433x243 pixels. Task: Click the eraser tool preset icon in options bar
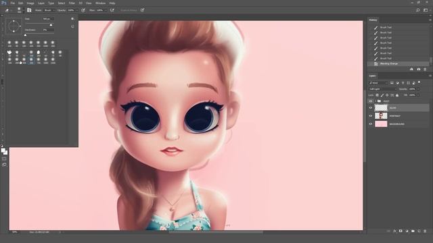(x=7, y=10)
